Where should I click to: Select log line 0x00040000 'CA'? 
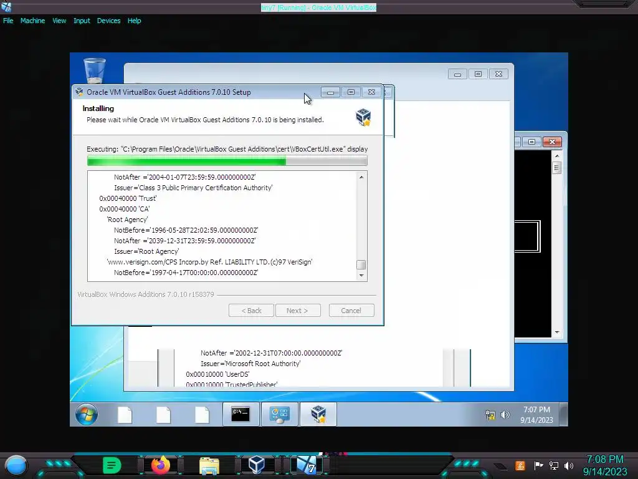click(x=125, y=209)
